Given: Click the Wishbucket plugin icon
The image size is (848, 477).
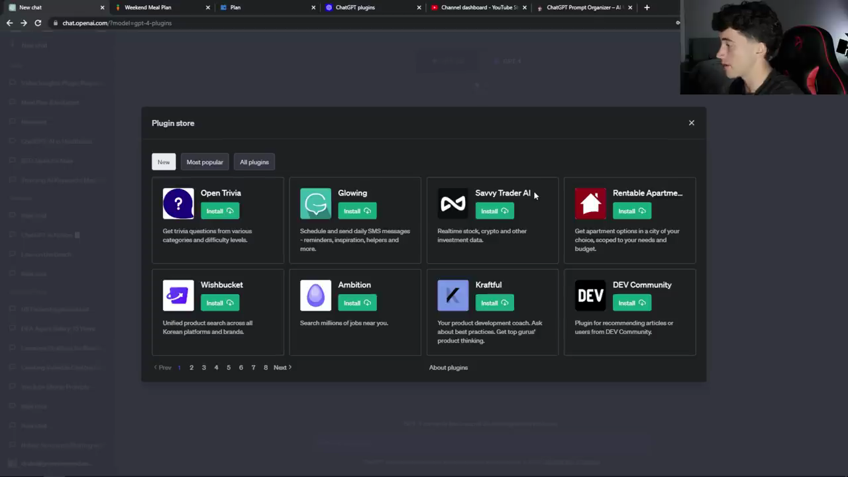Looking at the screenshot, I should coord(178,295).
